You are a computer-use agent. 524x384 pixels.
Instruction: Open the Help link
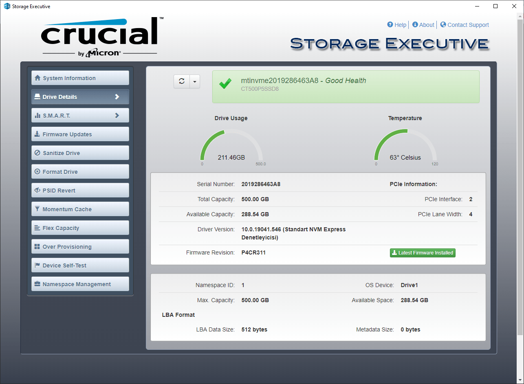pos(397,25)
